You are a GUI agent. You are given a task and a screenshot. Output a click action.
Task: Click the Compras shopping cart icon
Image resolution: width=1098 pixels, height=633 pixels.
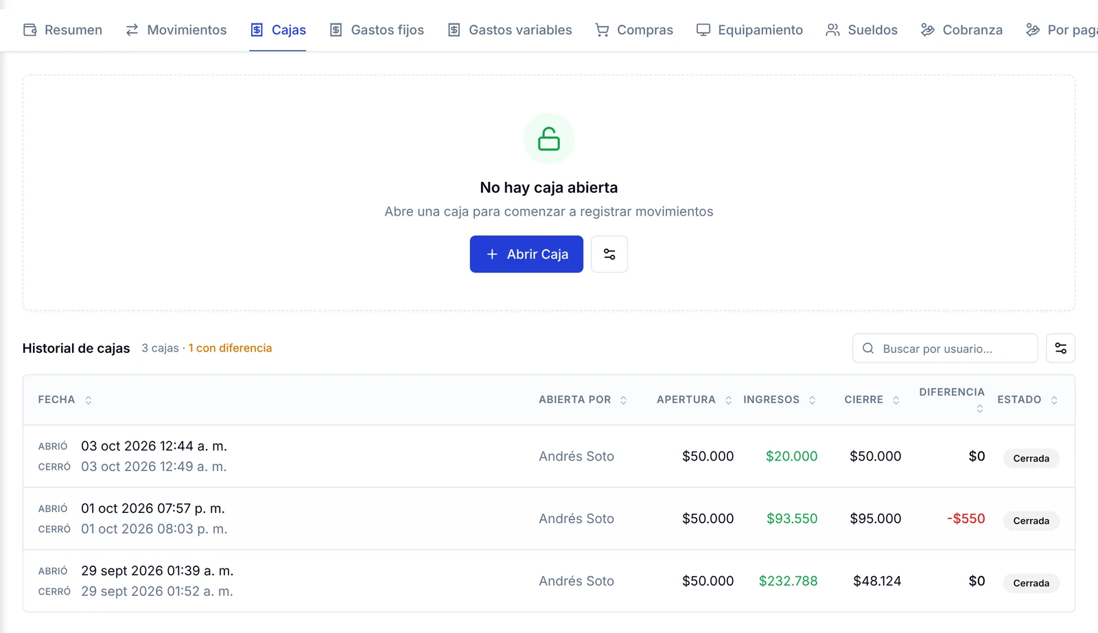point(602,30)
